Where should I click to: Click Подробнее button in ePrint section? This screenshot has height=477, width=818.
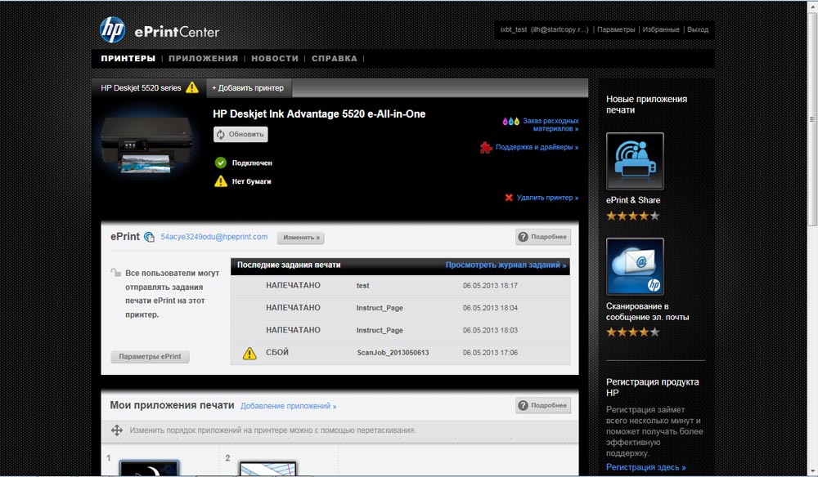[x=543, y=237]
